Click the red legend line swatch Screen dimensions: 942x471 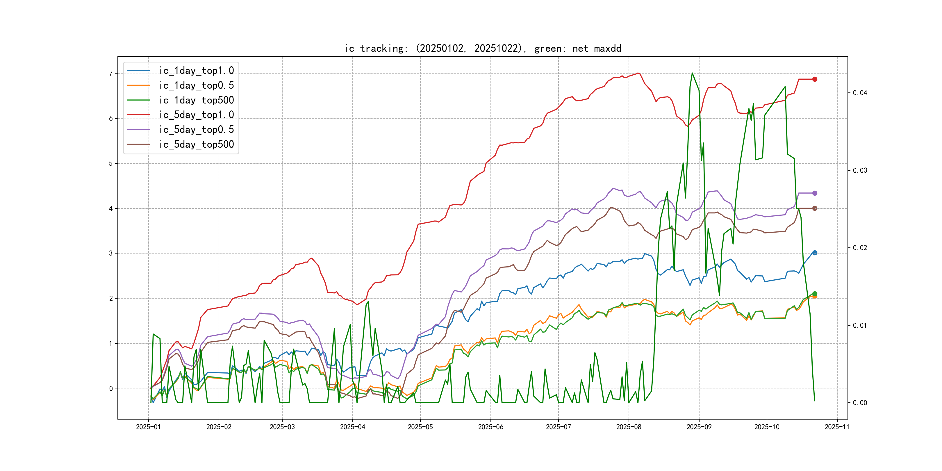(139, 115)
